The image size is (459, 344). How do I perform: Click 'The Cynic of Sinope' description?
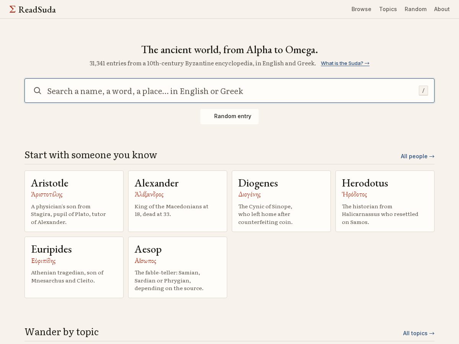point(265,214)
